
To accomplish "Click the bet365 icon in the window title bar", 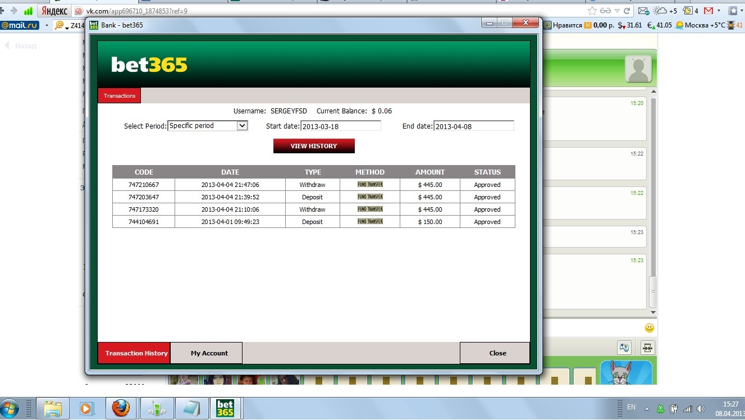I will [x=94, y=25].
